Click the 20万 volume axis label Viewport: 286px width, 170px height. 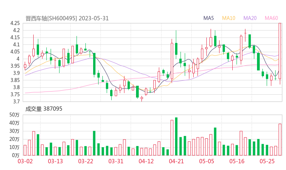[14, 139]
